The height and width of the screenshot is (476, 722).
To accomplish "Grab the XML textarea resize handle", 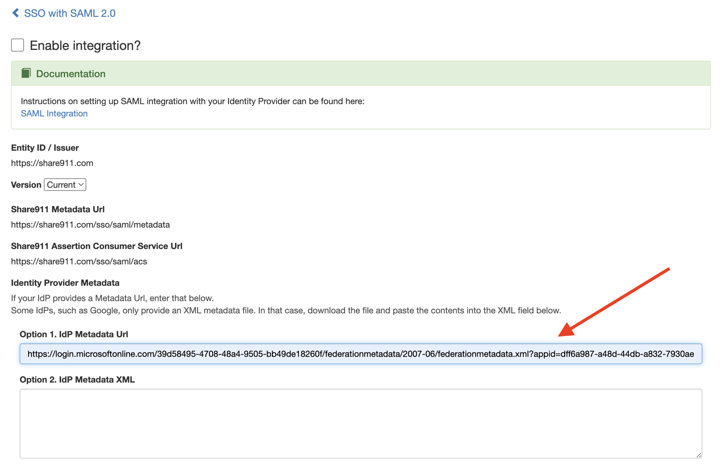I will coord(698,454).
